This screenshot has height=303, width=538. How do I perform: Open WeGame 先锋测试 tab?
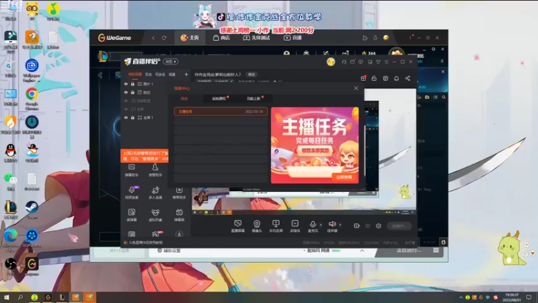(x=256, y=38)
